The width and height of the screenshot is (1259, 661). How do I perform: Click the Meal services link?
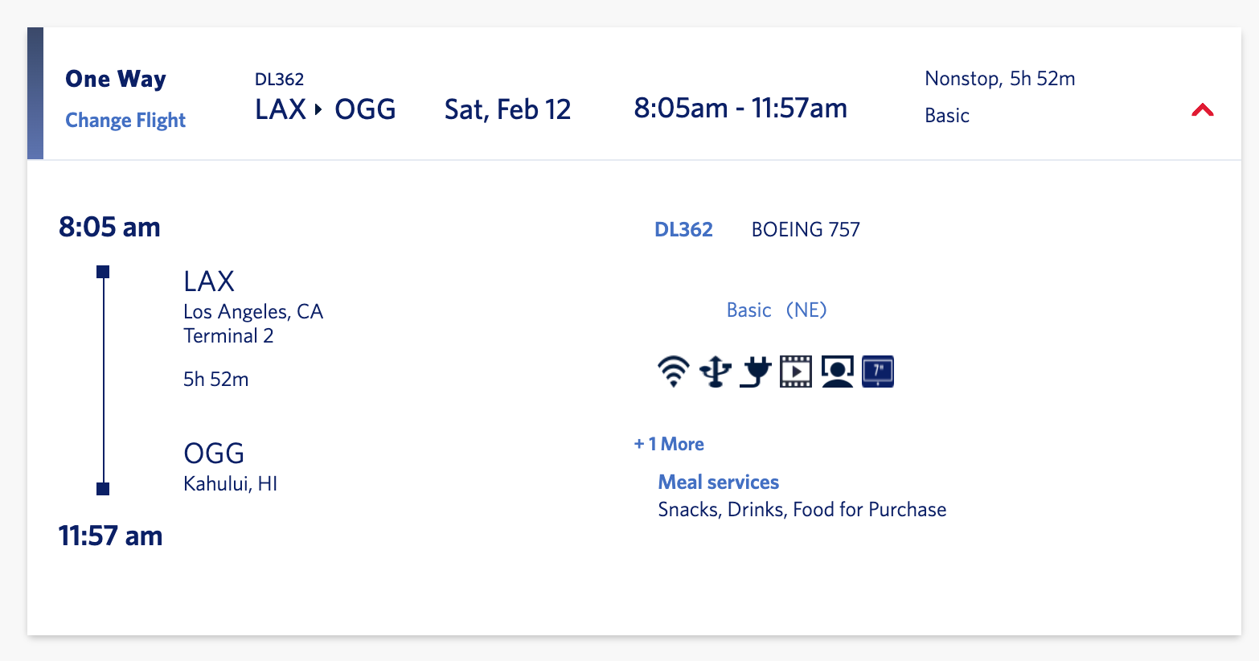pyautogui.click(x=718, y=482)
